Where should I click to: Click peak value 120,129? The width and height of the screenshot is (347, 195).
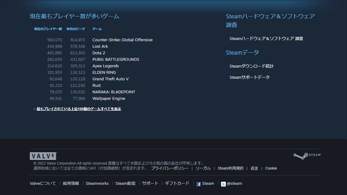pyautogui.click(x=78, y=79)
